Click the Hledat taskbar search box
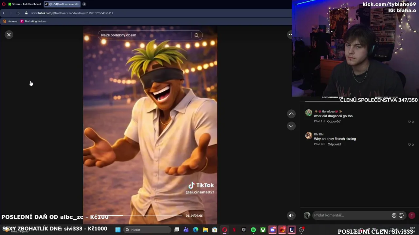 (x=147, y=230)
